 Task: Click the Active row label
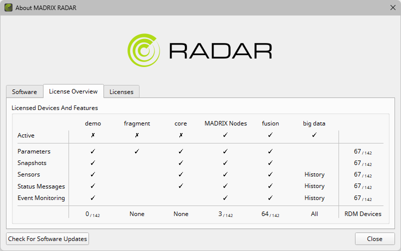coord(26,135)
